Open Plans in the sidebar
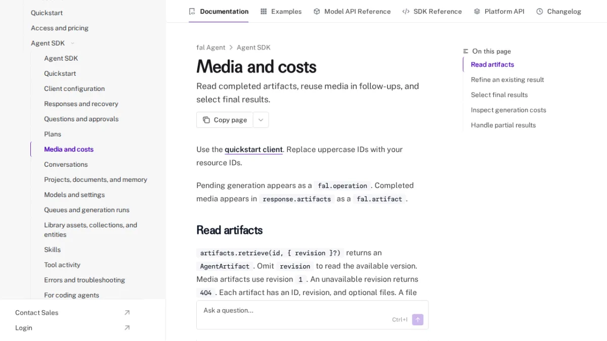The height and width of the screenshot is (341, 607). point(53,134)
